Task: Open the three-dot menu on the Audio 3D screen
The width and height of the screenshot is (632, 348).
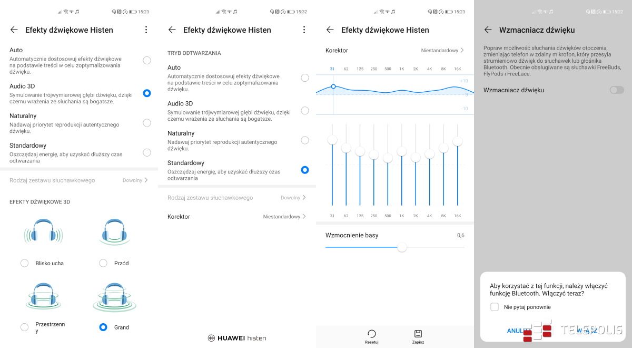Action: click(x=146, y=30)
